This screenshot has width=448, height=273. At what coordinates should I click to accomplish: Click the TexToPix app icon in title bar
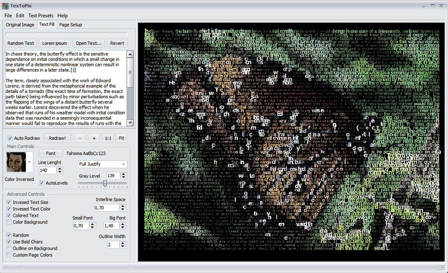pos(5,6)
